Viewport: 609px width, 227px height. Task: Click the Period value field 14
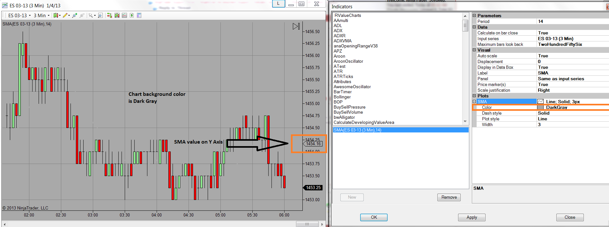click(x=573, y=21)
